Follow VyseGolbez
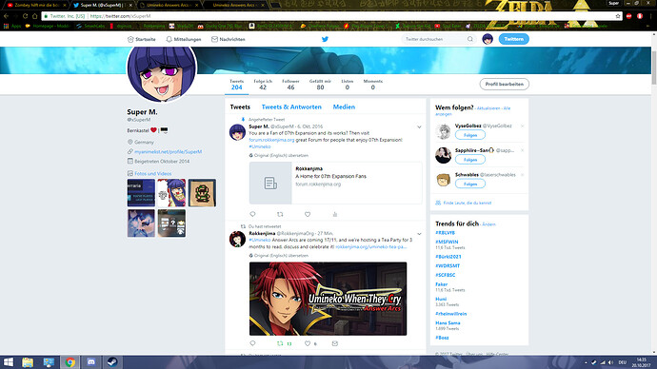 tap(470, 135)
